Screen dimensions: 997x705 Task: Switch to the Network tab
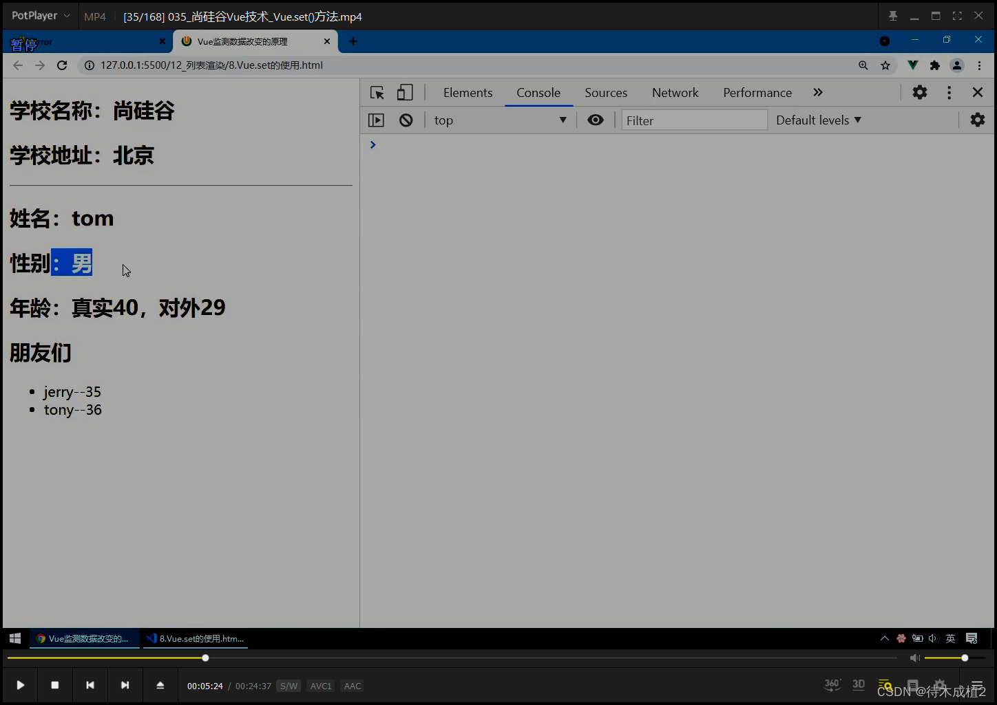tap(675, 93)
